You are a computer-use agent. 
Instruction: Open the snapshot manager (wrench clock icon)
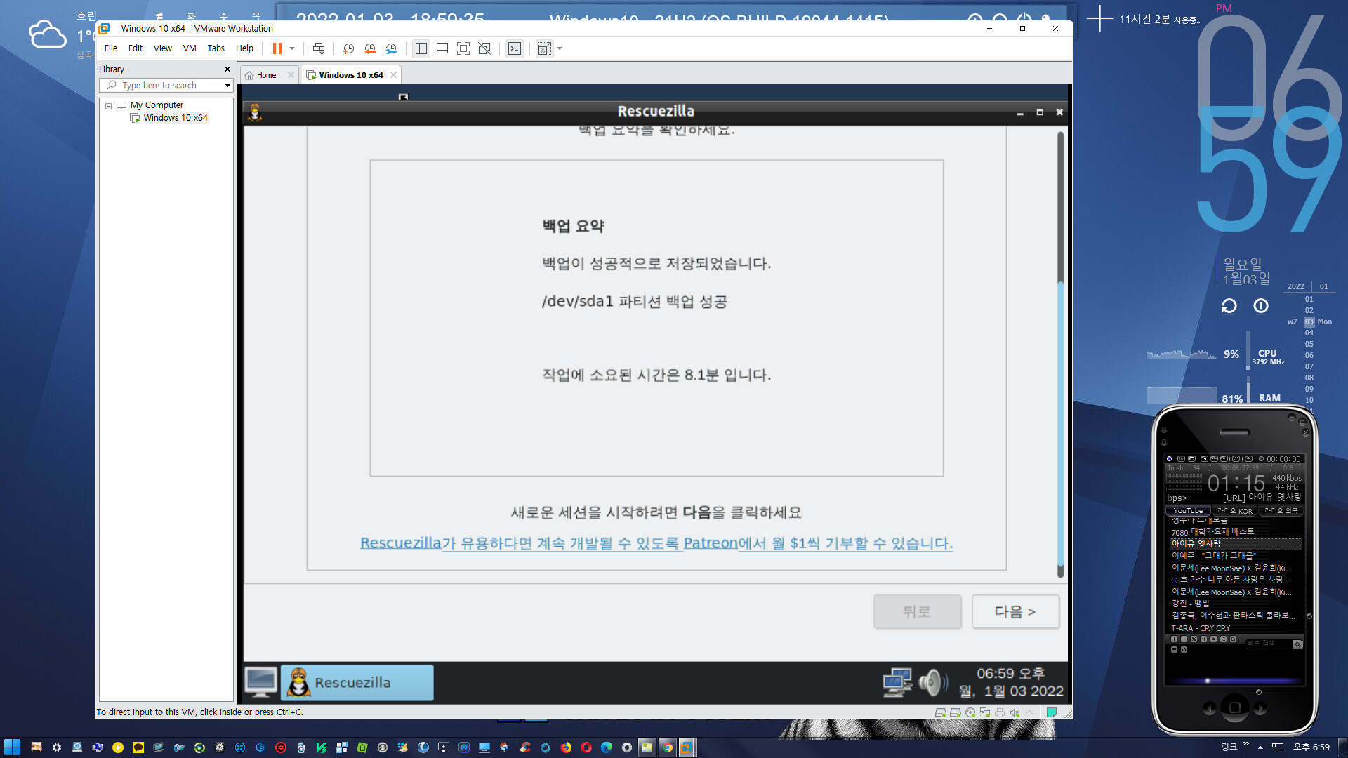[x=391, y=48]
